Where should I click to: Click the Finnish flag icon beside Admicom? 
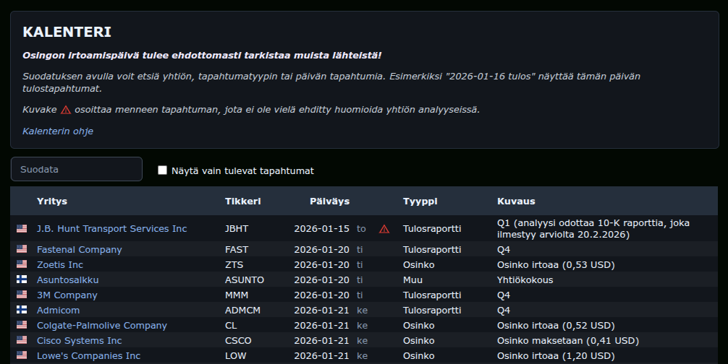click(x=22, y=310)
